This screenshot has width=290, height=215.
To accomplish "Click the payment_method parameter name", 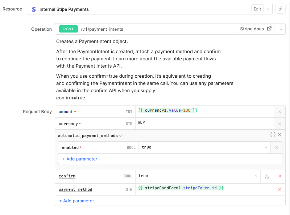I will (x=75, y=189).
